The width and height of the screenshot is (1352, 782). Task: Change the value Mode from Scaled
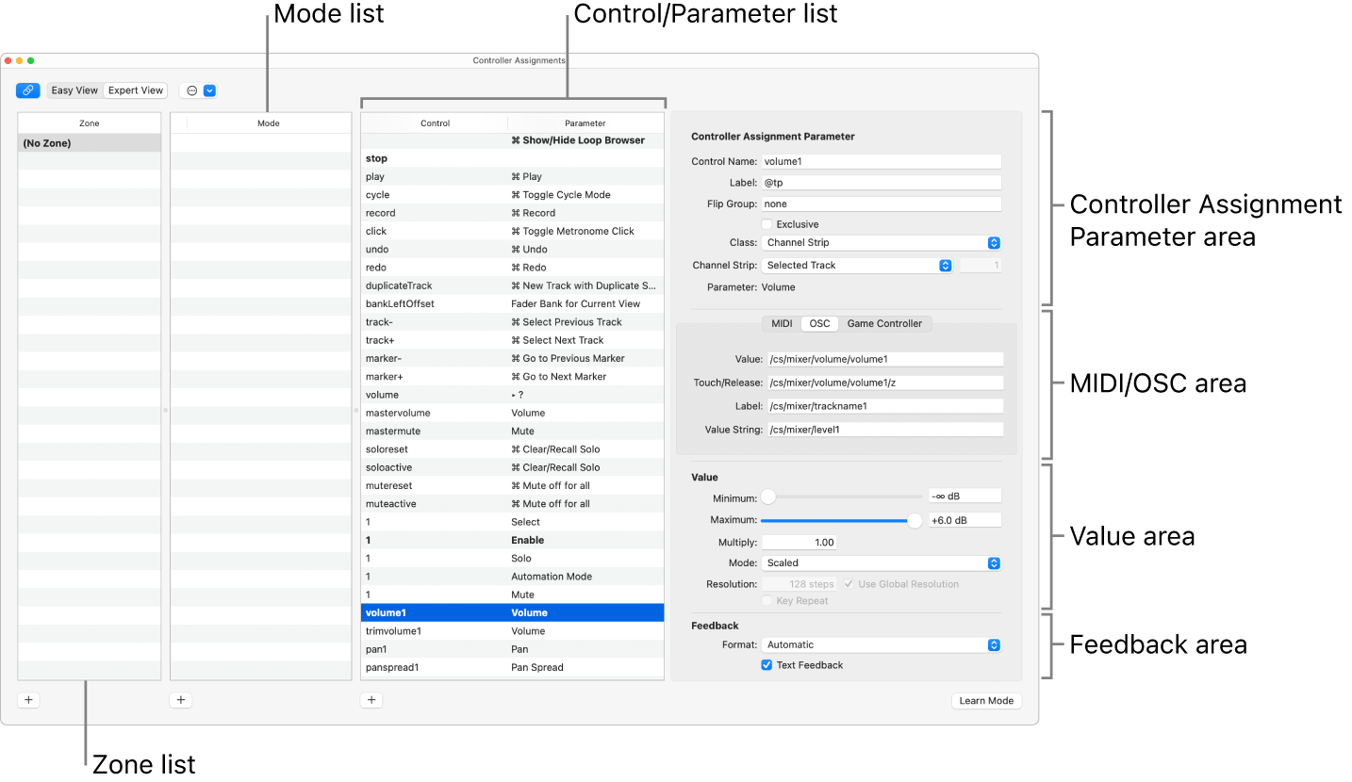click(993, 562)
